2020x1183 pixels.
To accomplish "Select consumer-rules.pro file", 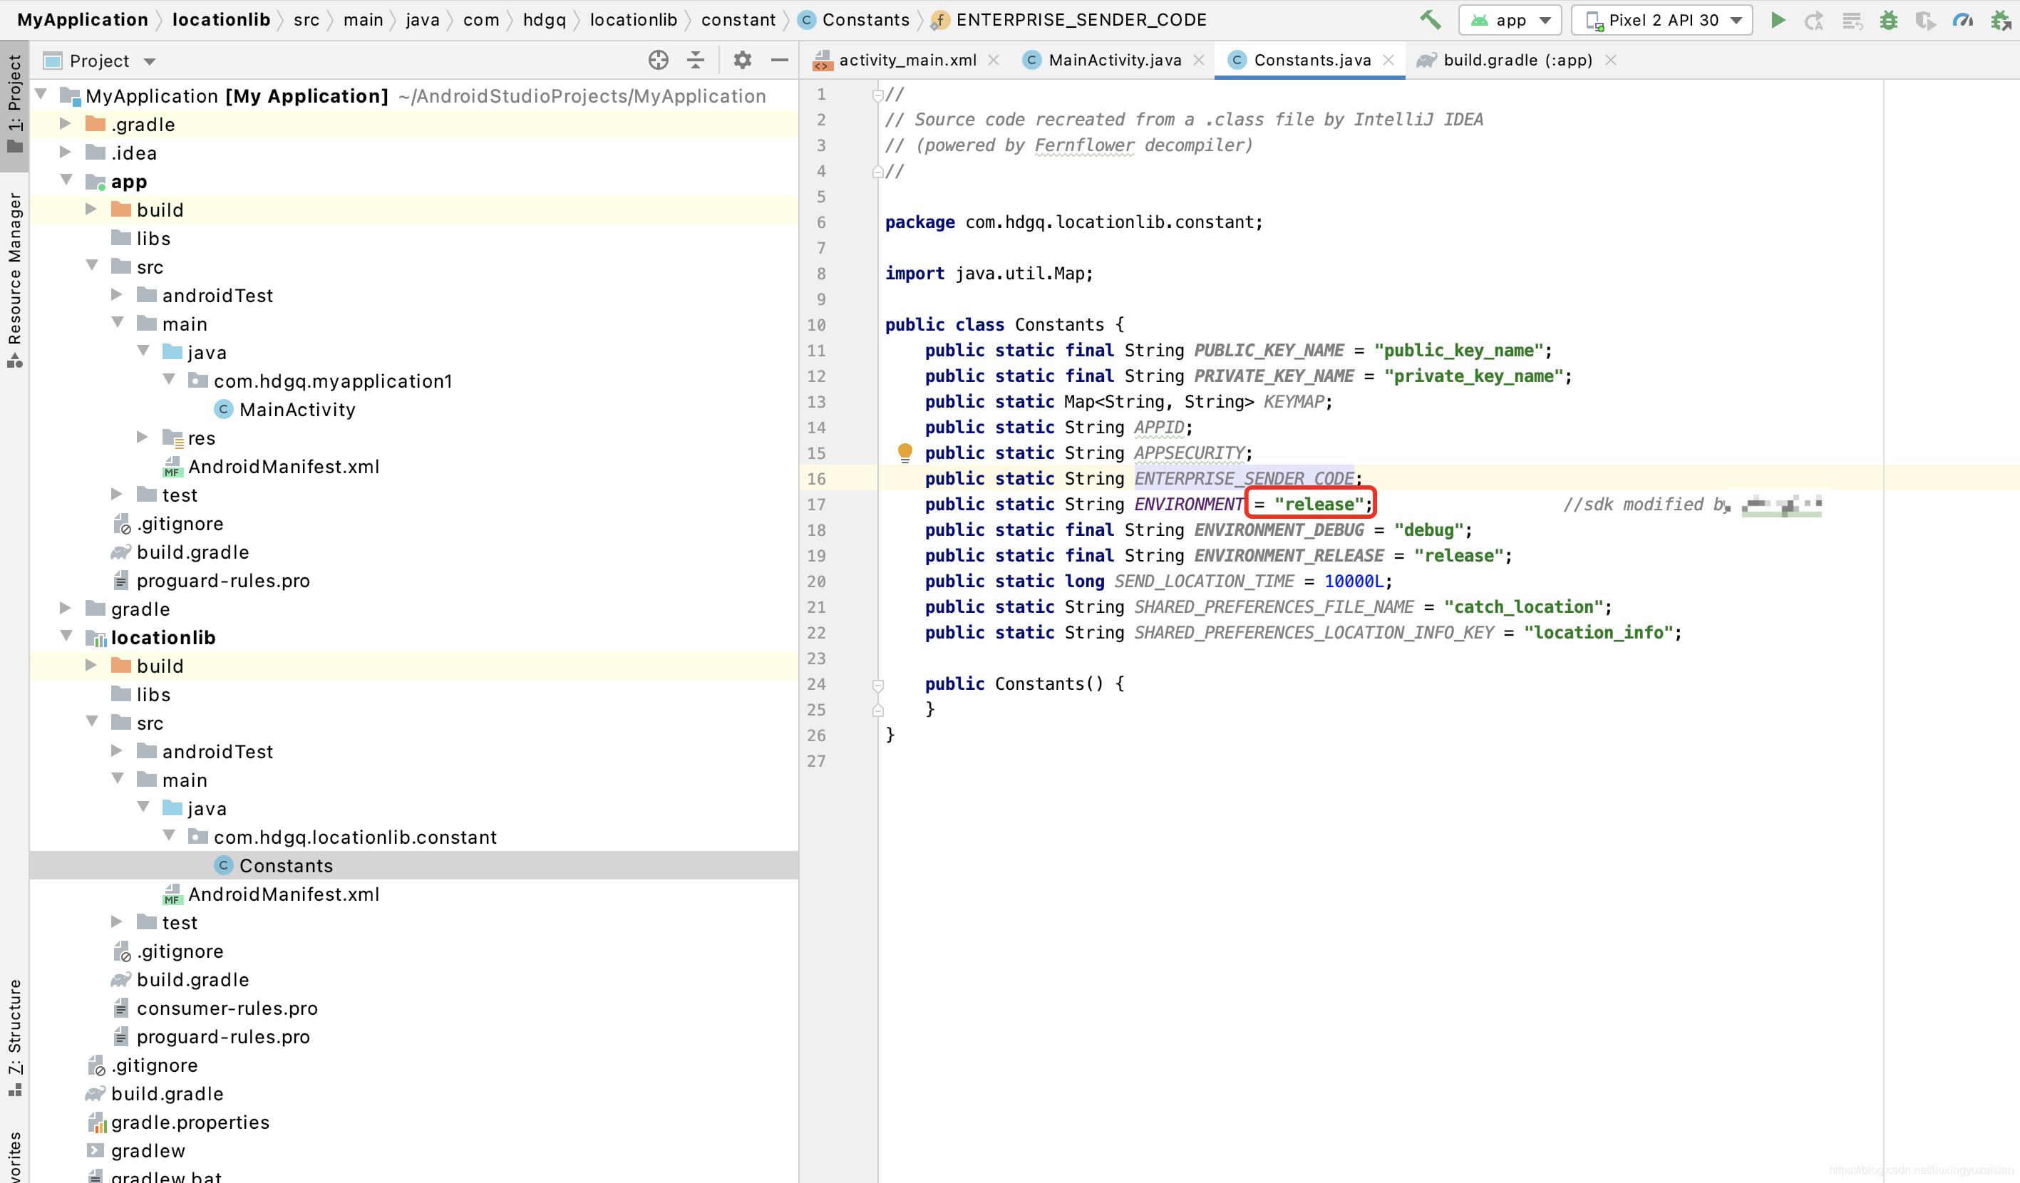I will coord(227,1008).
